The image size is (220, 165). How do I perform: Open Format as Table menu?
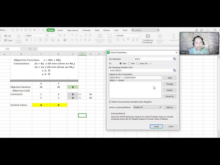tap(159, 39)
